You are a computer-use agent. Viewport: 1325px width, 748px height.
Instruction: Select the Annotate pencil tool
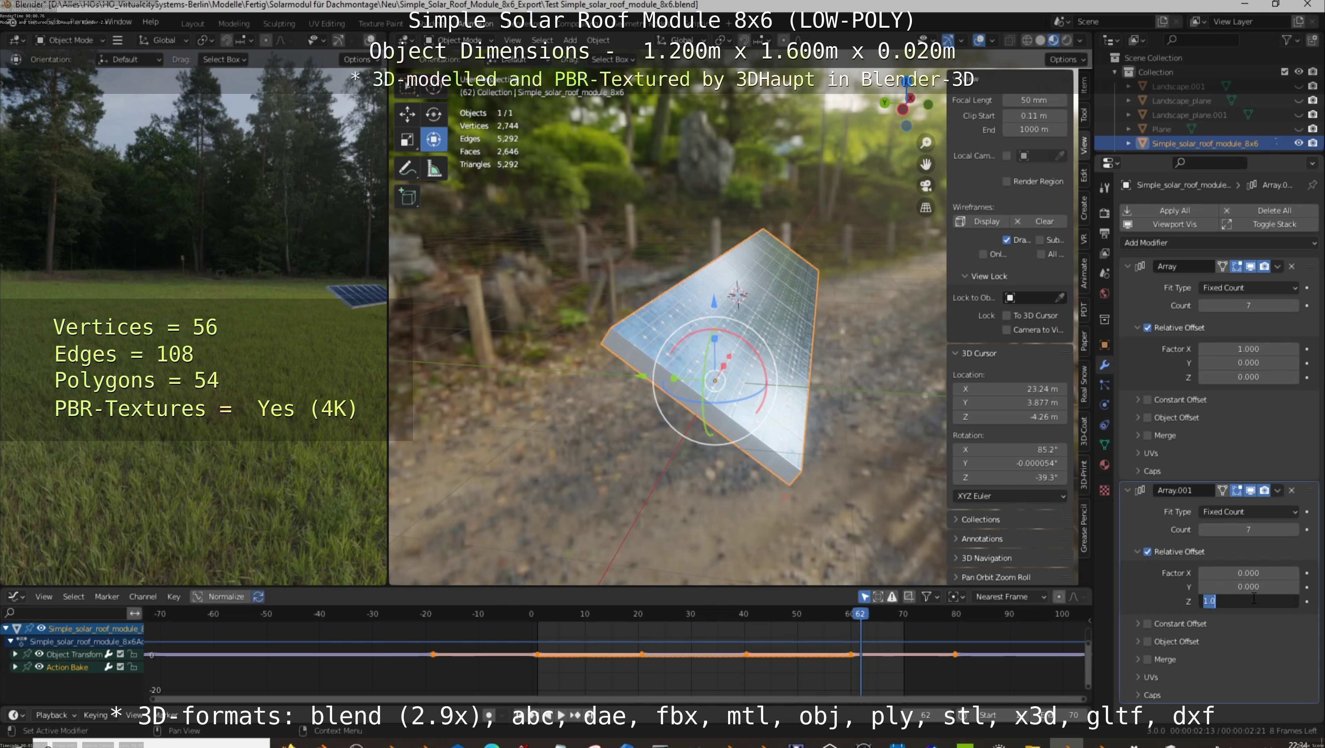pyautogui.click(x=407, y=168)
